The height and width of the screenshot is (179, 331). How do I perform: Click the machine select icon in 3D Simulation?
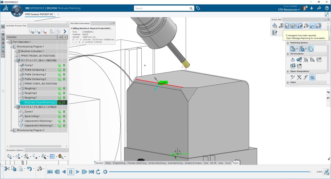point(299,60)
